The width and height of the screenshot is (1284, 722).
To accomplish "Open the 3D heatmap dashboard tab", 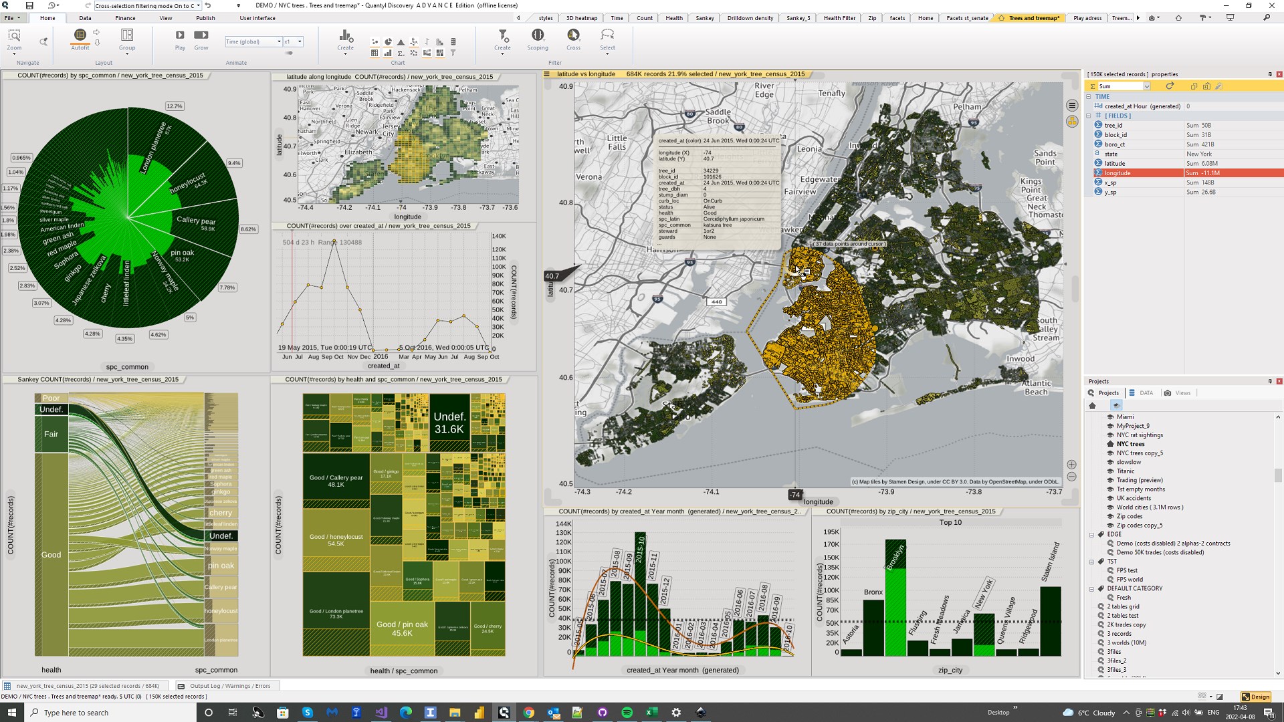I will [x=582, y=18].
